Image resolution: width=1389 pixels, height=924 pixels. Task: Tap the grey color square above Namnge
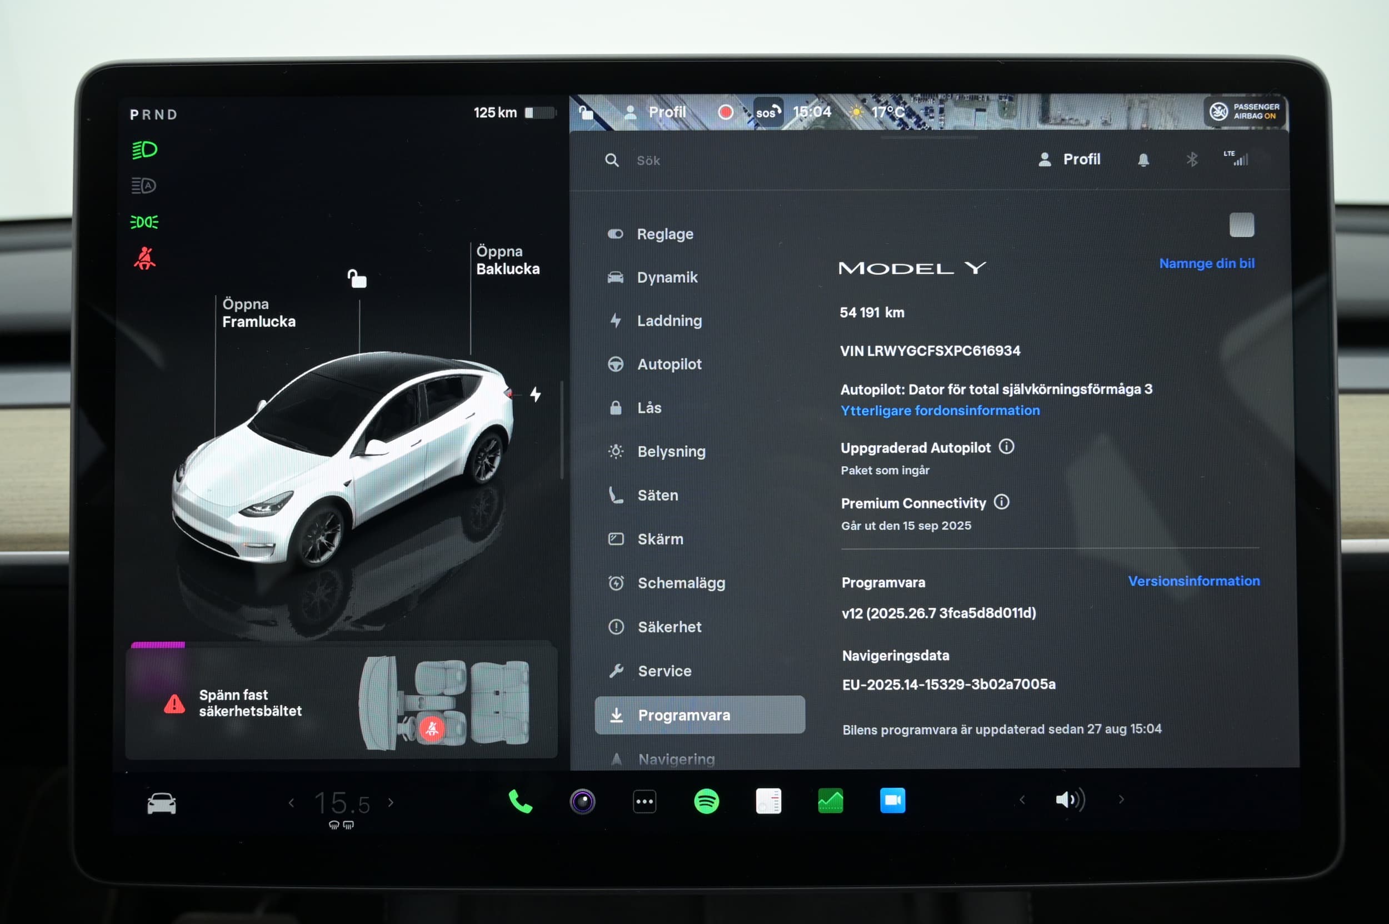(1242, 224)
